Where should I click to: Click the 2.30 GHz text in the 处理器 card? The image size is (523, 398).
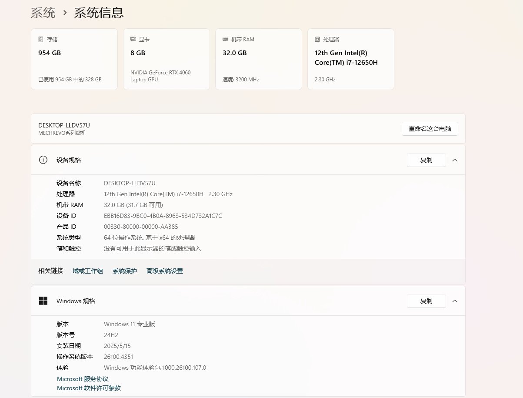[325, 80]
